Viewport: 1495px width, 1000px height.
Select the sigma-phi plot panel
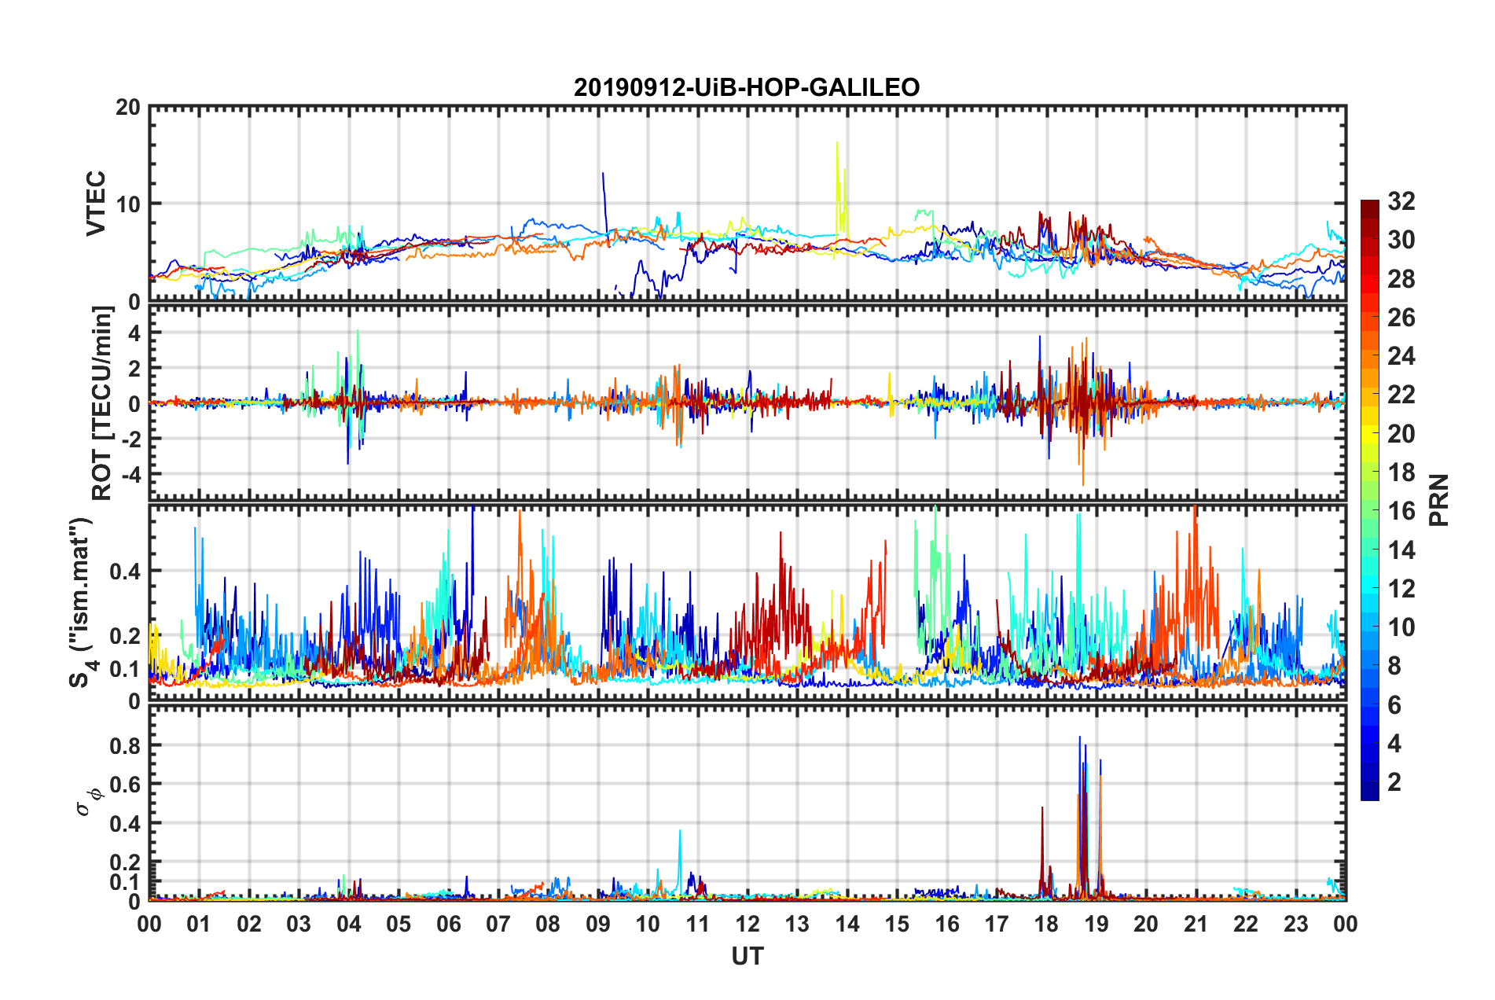pyautogui.click(x=747, y=803)
